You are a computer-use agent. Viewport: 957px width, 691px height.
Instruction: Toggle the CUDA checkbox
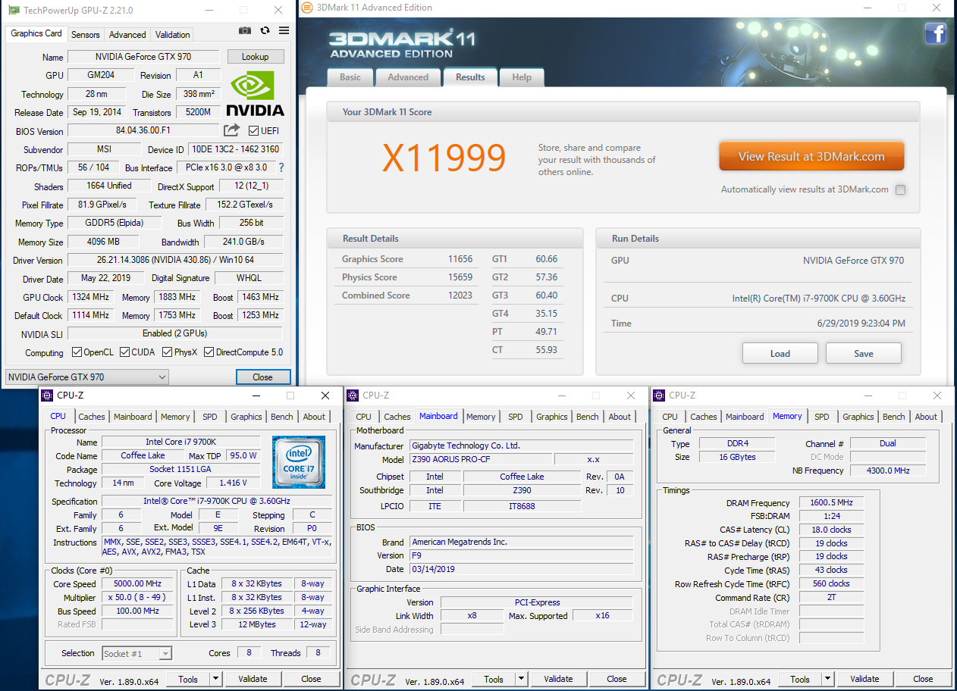(124, 352)
